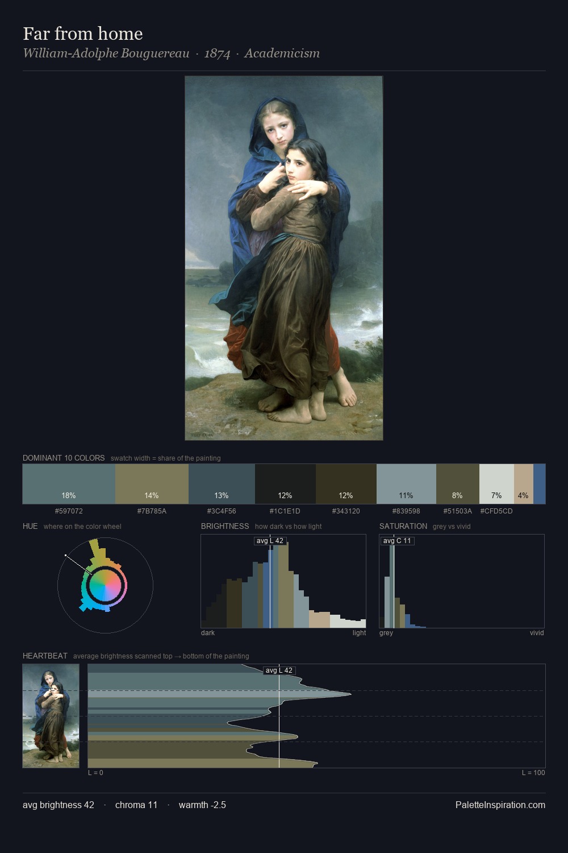The height and width of the screenshot is (853, 568).
Task: Open the small painting thumbnail beside Heartbeat chart
Action: click(51, 716)
